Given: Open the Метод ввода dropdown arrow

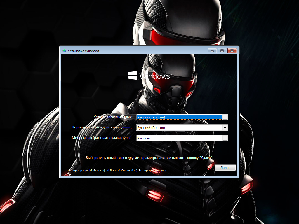Looking at the screenshot, I should 225,138.
